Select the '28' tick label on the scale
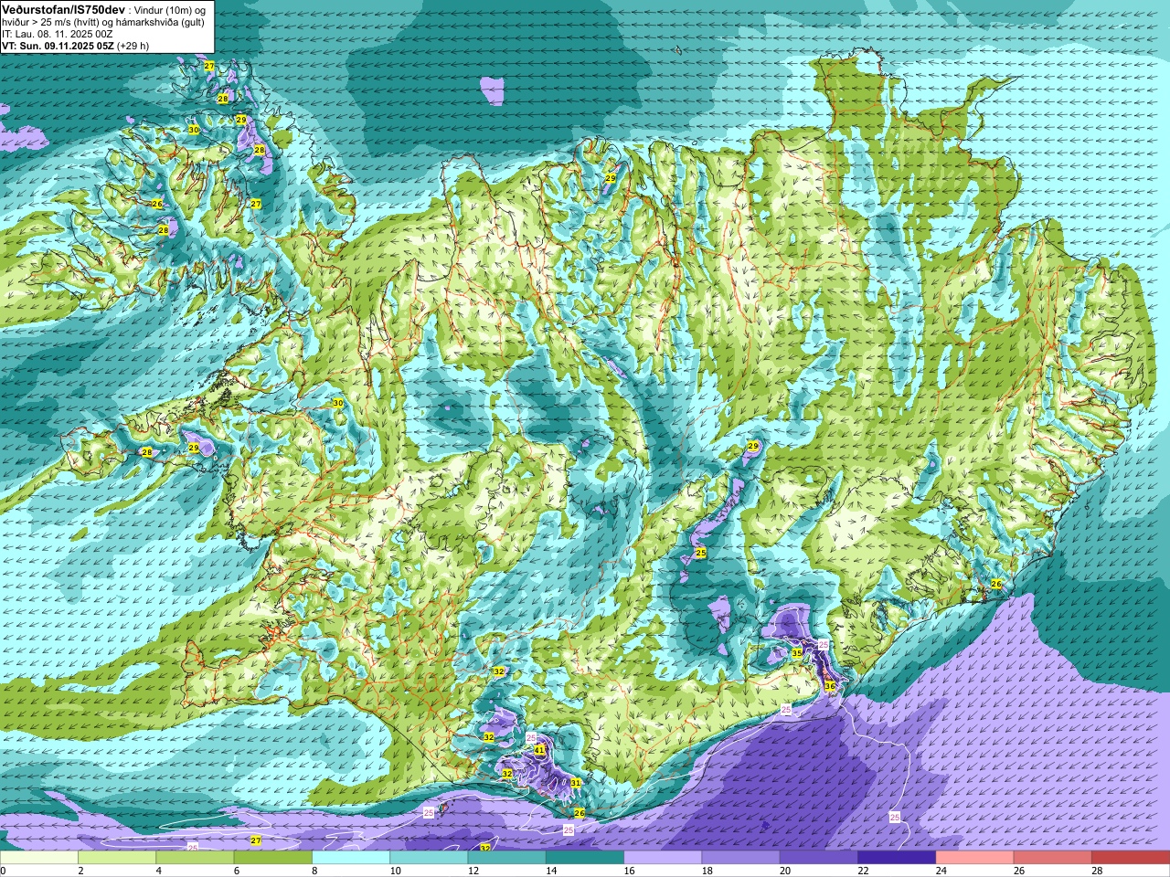 (1097, 871)
